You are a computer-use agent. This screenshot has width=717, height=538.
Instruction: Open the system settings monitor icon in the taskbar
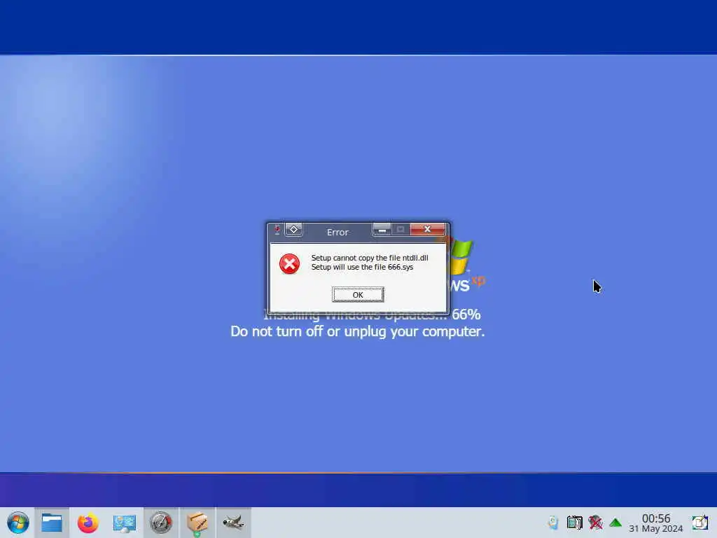point(125,523)
